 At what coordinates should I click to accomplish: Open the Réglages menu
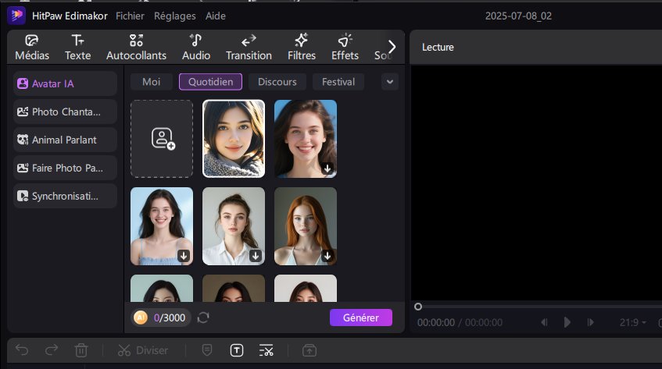point(175,16)
